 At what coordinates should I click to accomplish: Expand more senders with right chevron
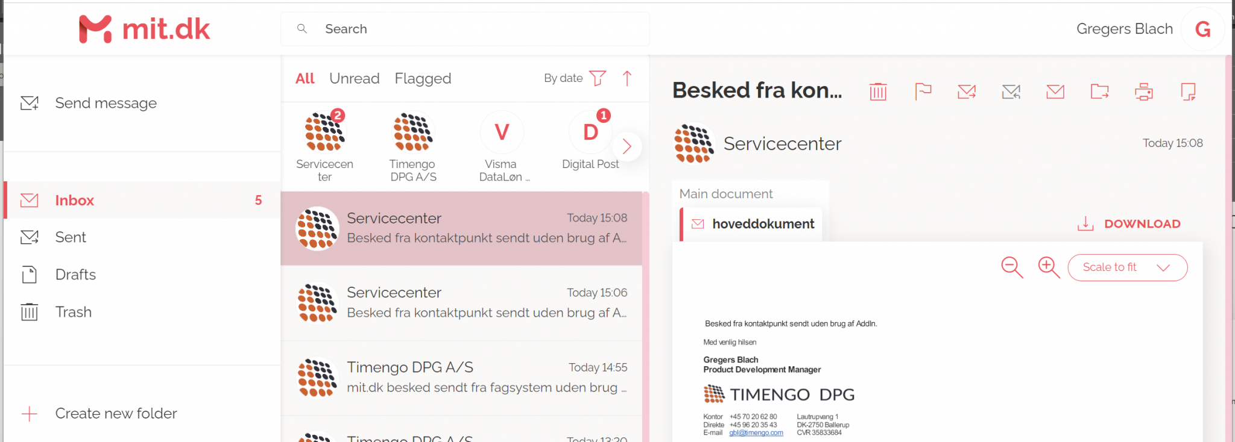[627, 146]
